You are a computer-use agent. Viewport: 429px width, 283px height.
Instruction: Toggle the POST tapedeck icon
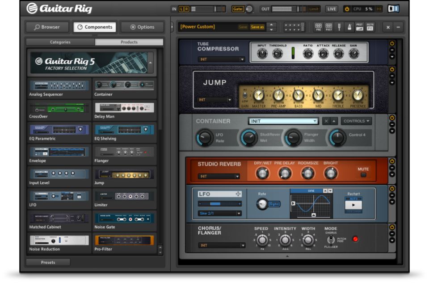tap(328, 27)
